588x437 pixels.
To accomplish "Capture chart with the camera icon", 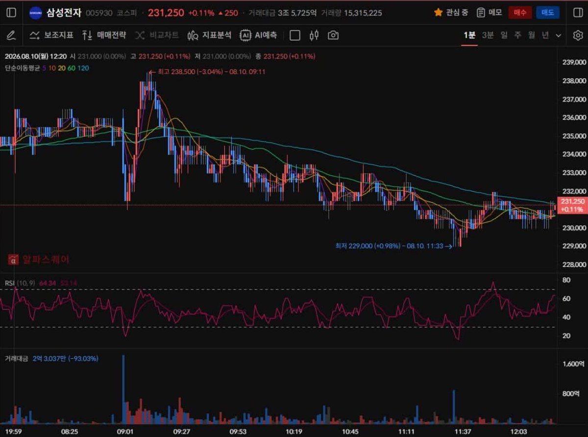I will 333,35.
